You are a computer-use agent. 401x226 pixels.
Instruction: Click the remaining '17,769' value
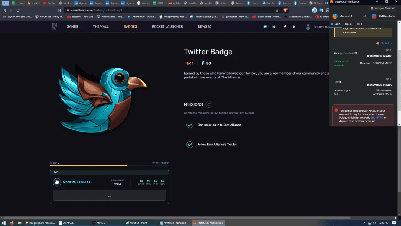[x=117, y=184]
